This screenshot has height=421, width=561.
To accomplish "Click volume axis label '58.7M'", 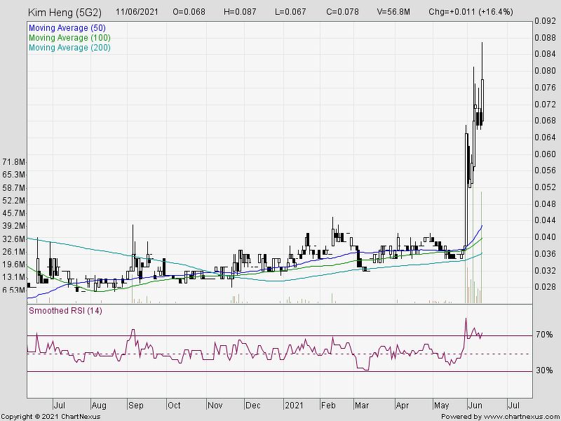I will click(x=13, y=188).
